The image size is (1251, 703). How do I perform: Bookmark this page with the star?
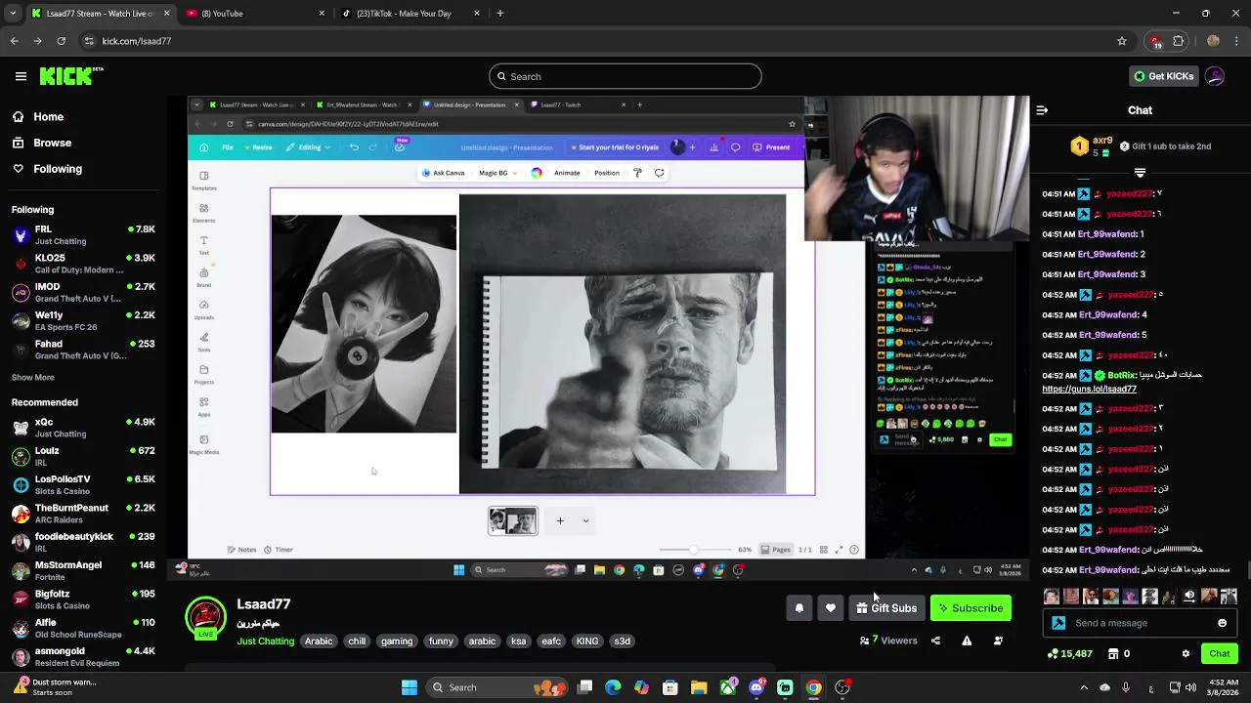coord(1122,41)
